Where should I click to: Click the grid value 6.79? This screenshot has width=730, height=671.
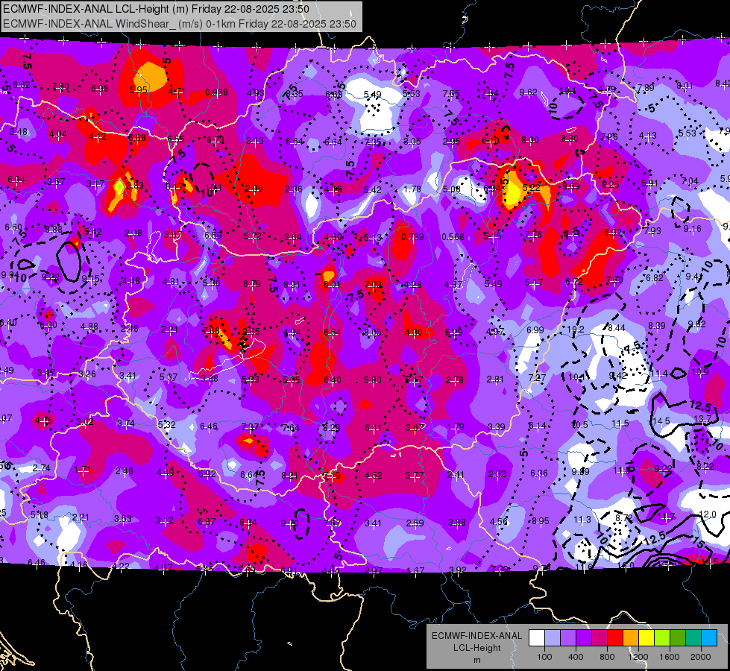coord(252,284)
